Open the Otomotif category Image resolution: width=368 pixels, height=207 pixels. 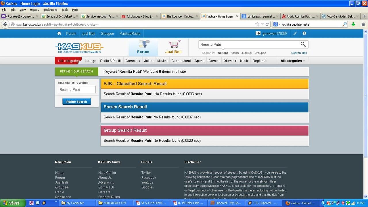point(230,61)
